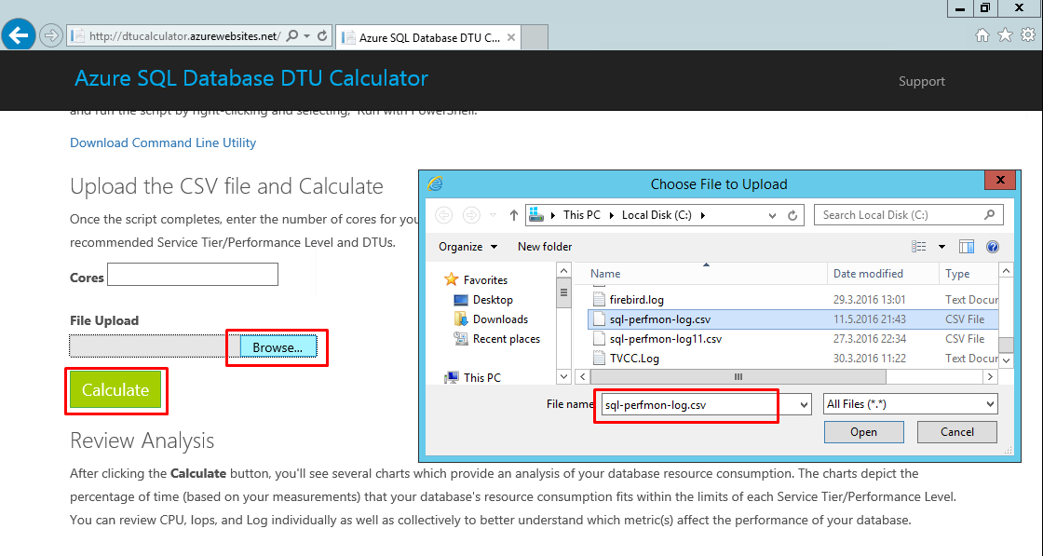Sort files by Date modified column header

[868, 274]
